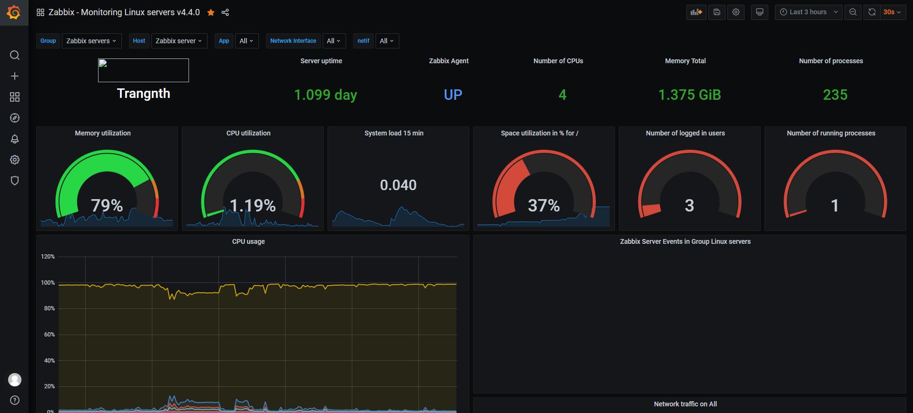Image resolution: width=913 pixels, height=413 pixels.
Task: Click the Trangnth heading text
Action: [143, 93]
